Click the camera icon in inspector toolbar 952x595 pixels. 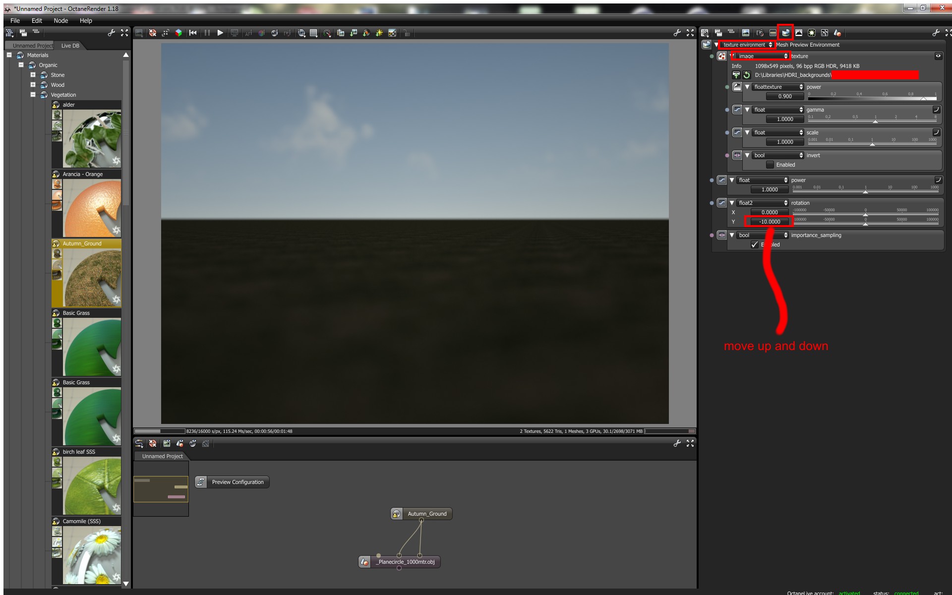coord(760,33)
